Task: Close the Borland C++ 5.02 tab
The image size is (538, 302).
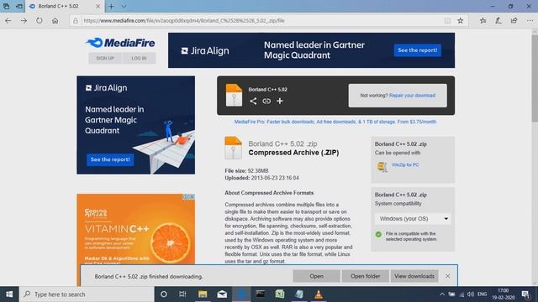Action: click(x=98, y=6)
